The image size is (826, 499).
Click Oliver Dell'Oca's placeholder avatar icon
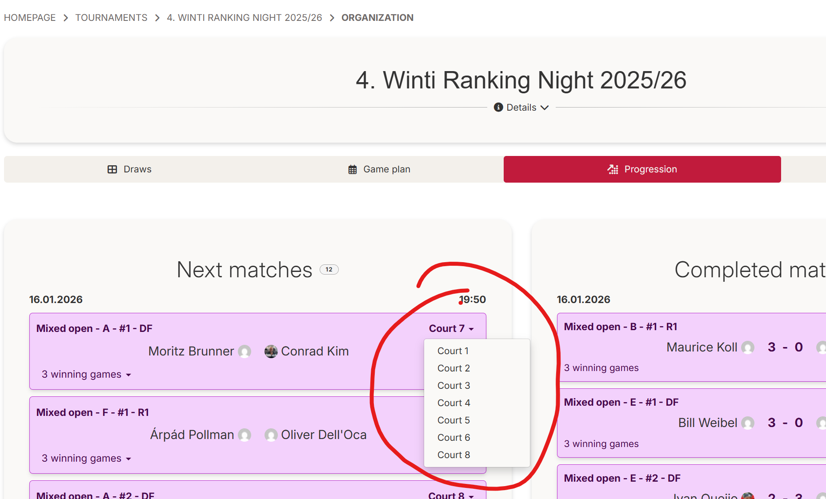271,435
